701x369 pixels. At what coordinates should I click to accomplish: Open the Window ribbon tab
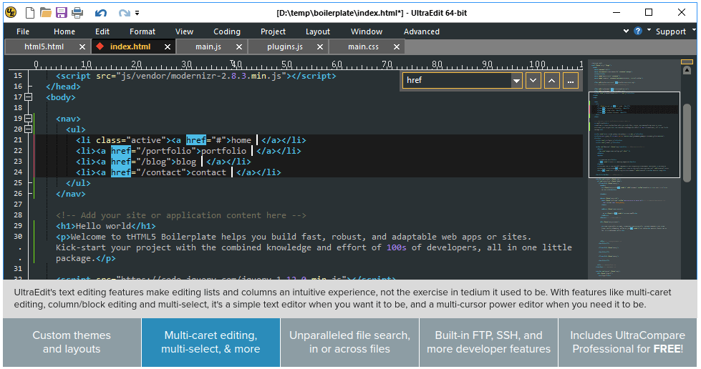click(x=367, y=31)
